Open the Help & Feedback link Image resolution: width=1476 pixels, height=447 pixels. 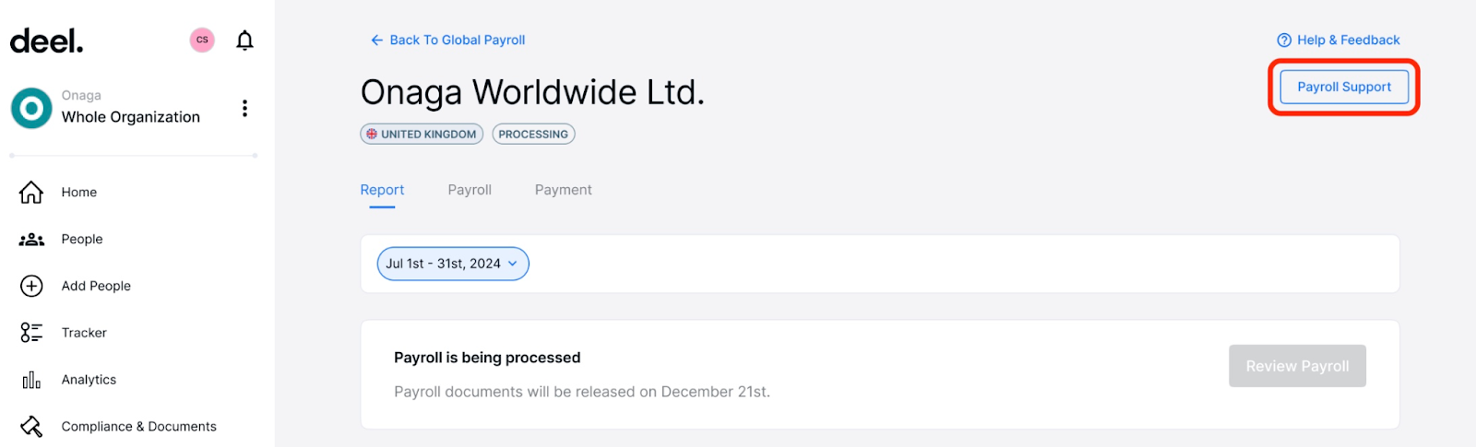[1339, 40]
